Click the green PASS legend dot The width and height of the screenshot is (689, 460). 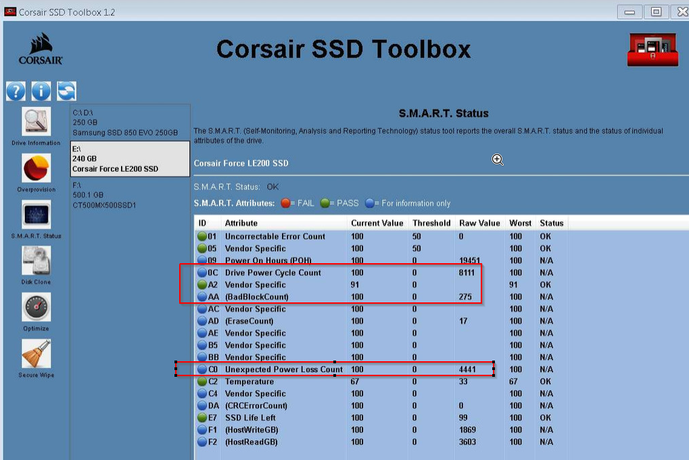click(x=325, y=203)
